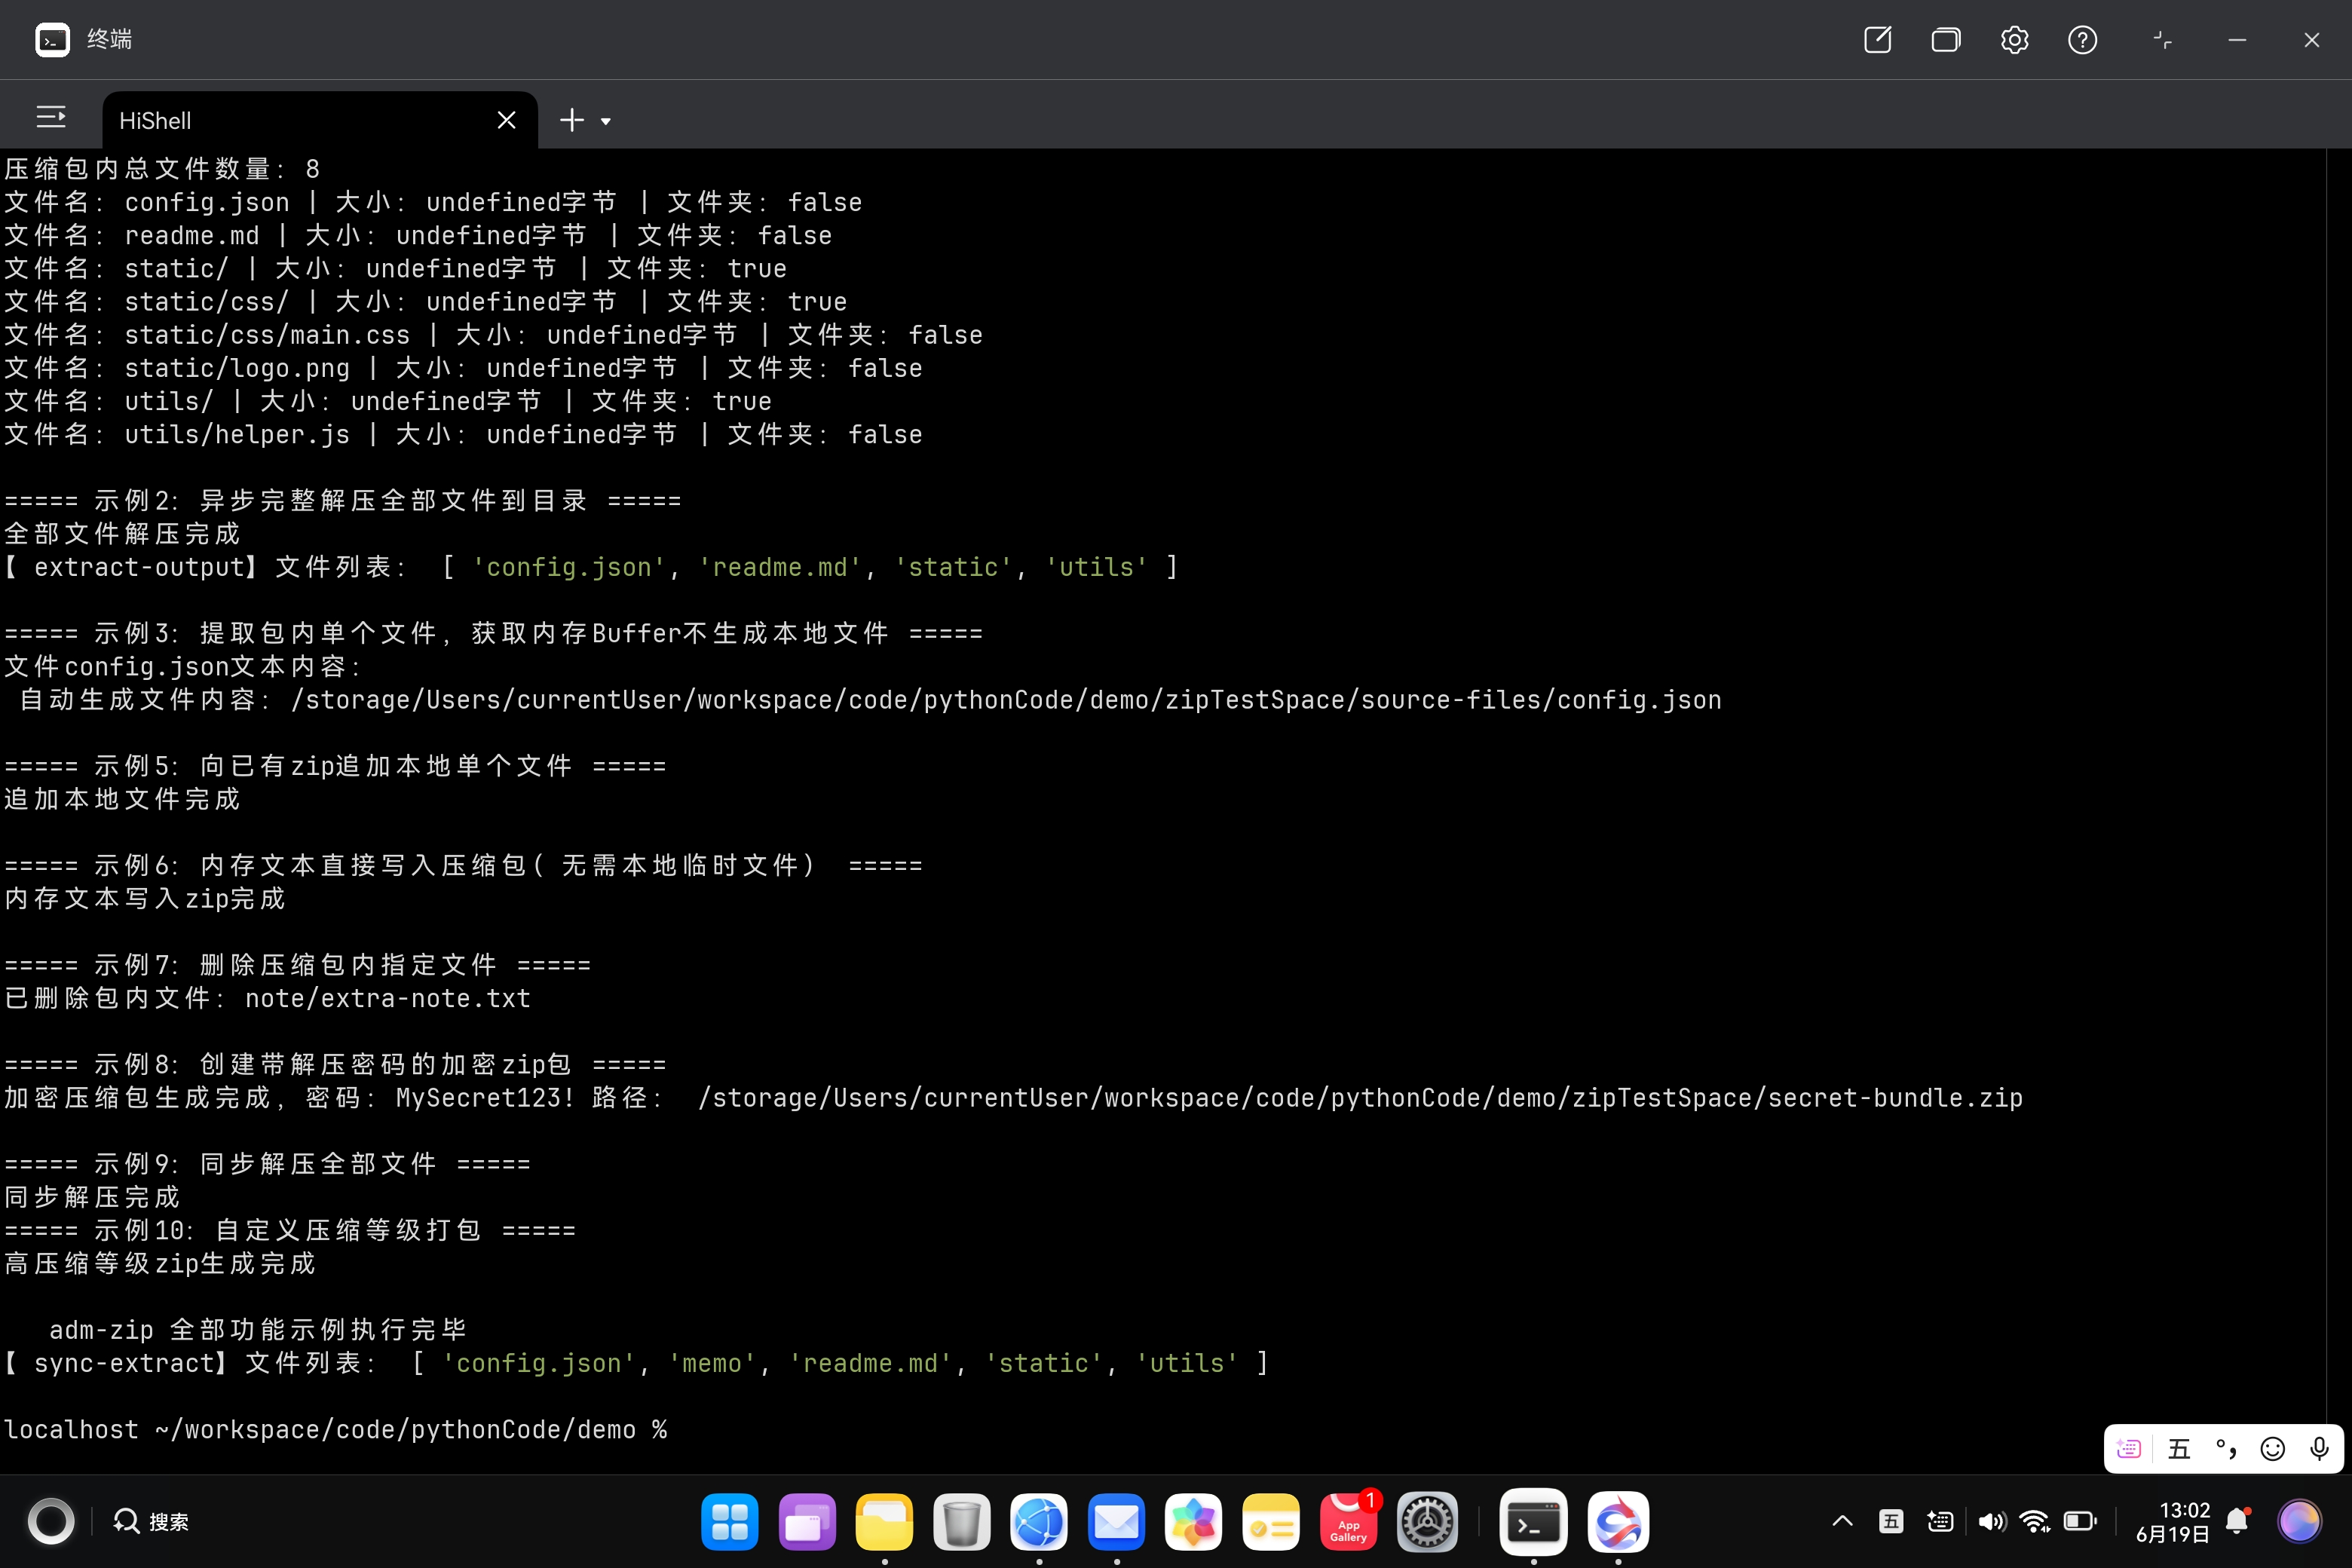The height and width of the screenshot is (1568, 2352).
Task: Open AppGallery in dock
Action: 1348,1522
